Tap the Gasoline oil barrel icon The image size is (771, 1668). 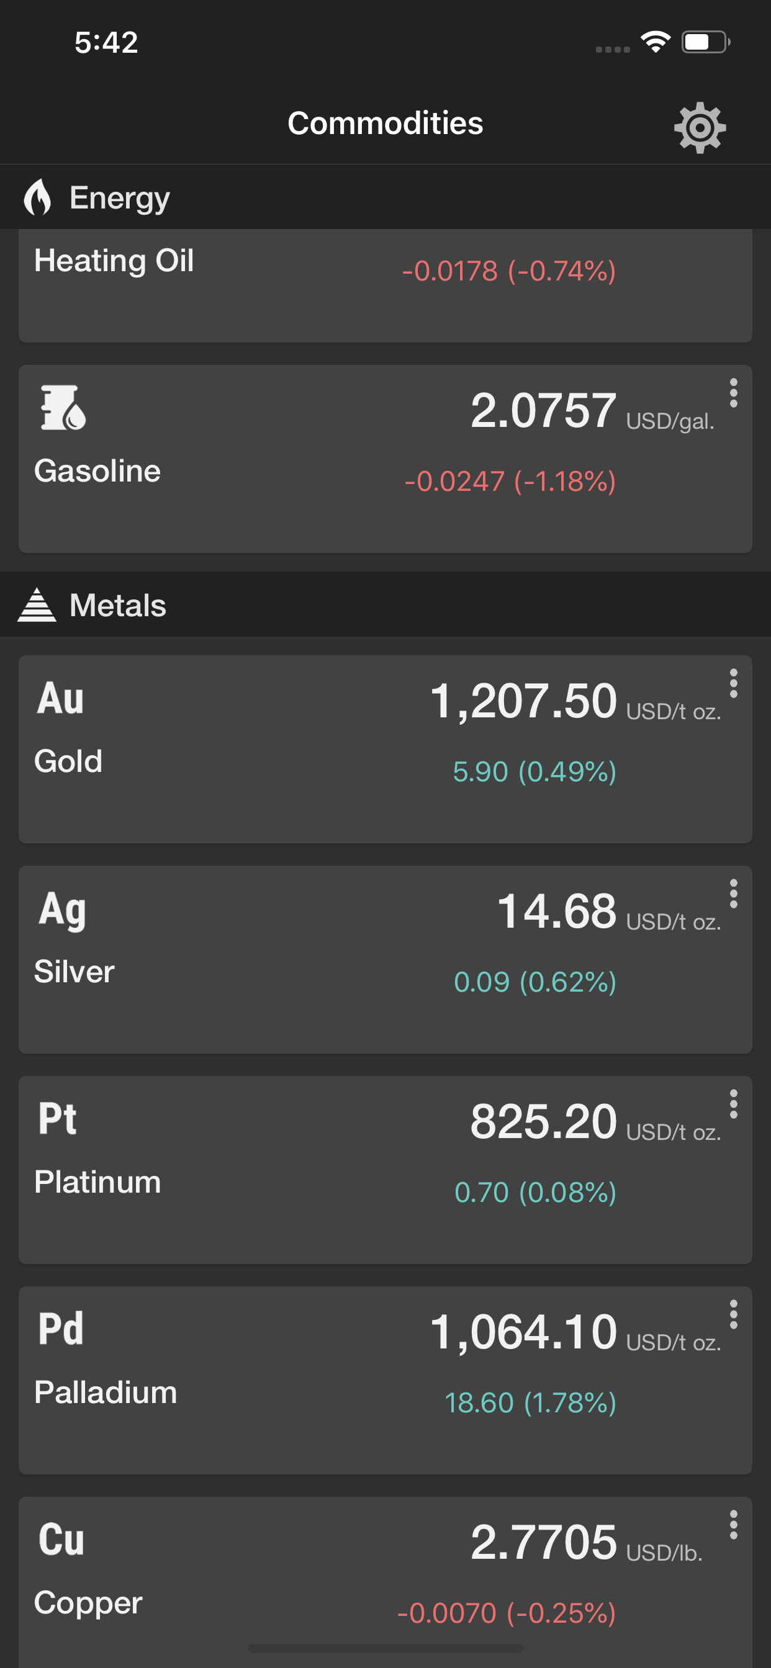coord(63,408)
